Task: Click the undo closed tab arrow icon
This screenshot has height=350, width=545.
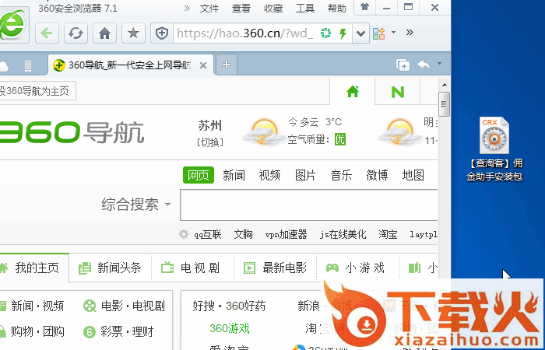Action: click(x=424, y=65)
